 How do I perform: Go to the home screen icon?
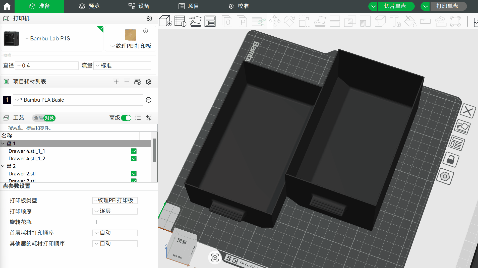(x=7, y=6)
